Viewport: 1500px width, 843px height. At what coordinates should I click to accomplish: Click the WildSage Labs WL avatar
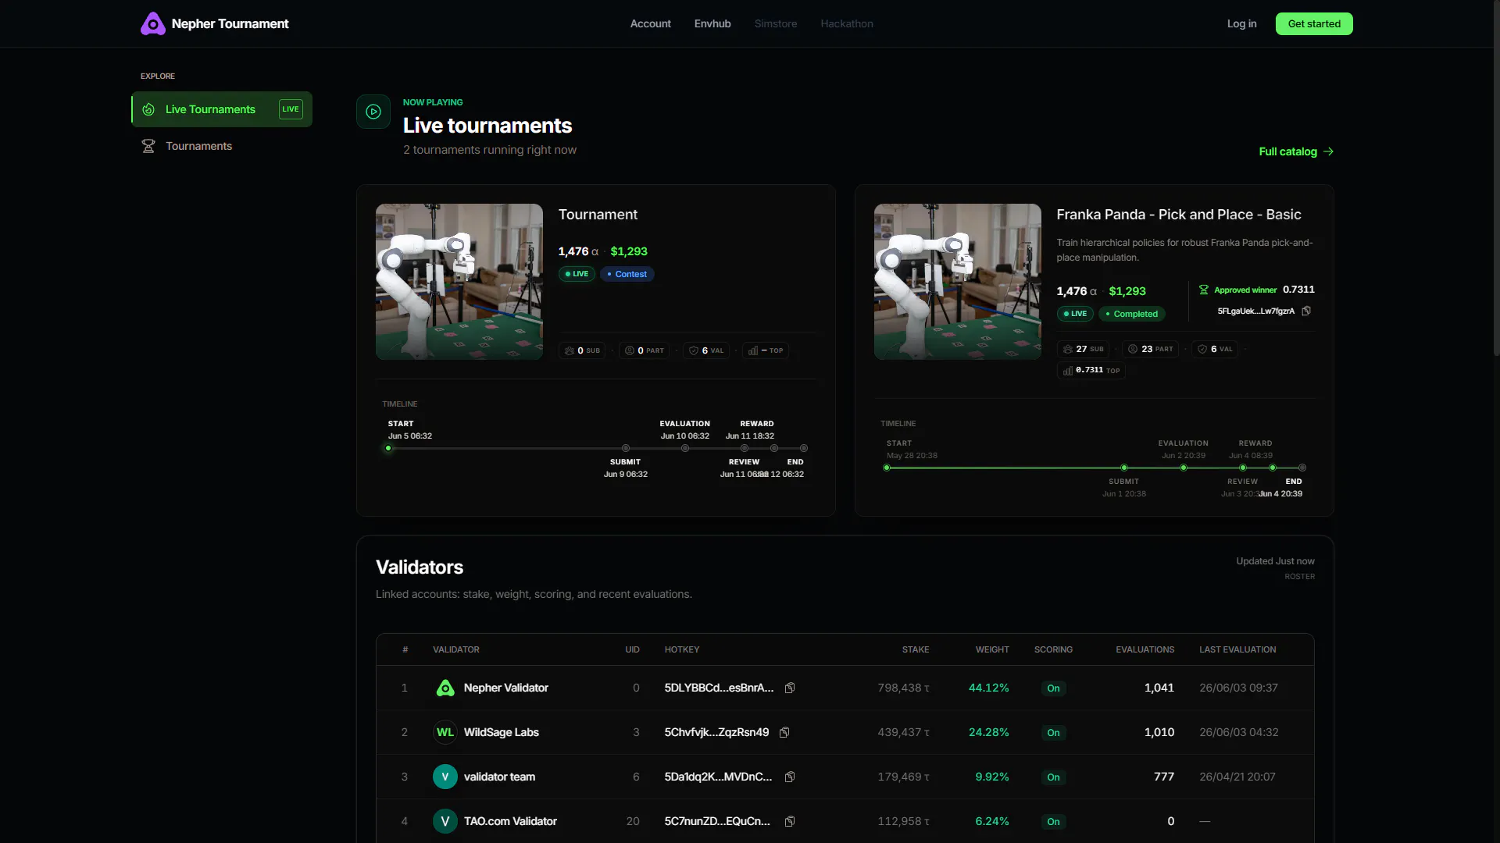[445, 732]
